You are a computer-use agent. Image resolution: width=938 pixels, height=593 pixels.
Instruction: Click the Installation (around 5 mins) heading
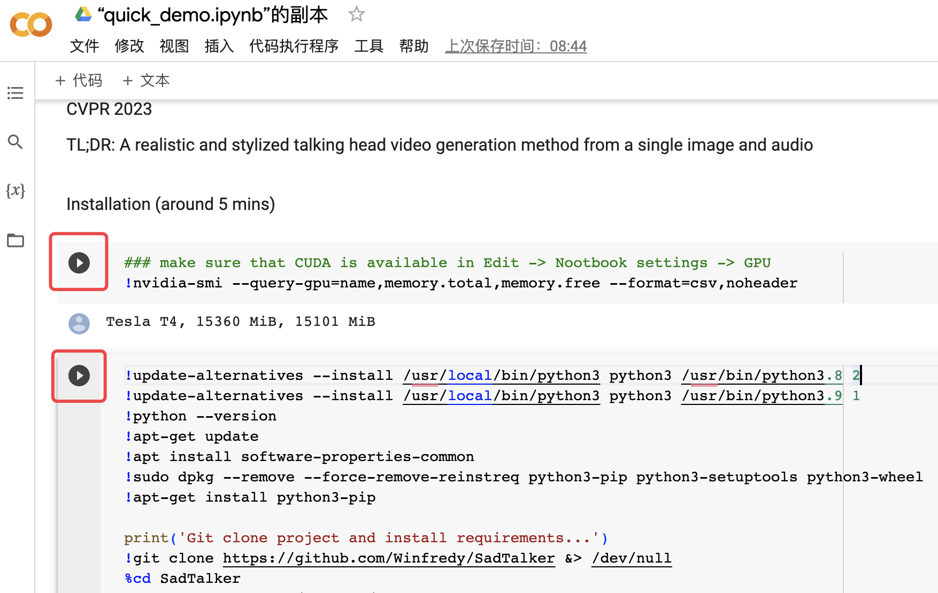171,204
